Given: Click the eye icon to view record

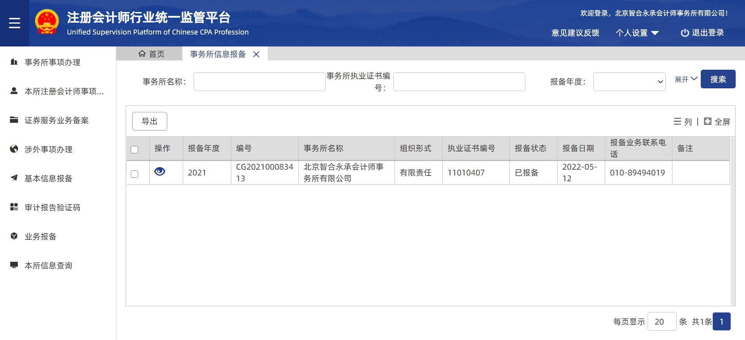Looking at the screenshot, I should (x=160, y=172).
